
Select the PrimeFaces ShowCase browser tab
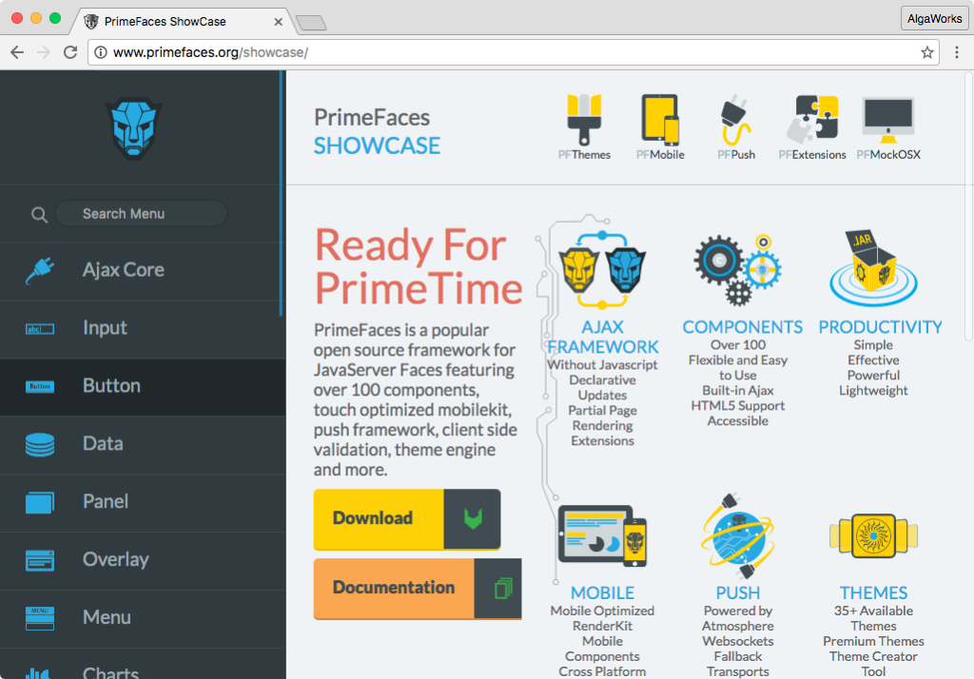click(x=182, y=21)
